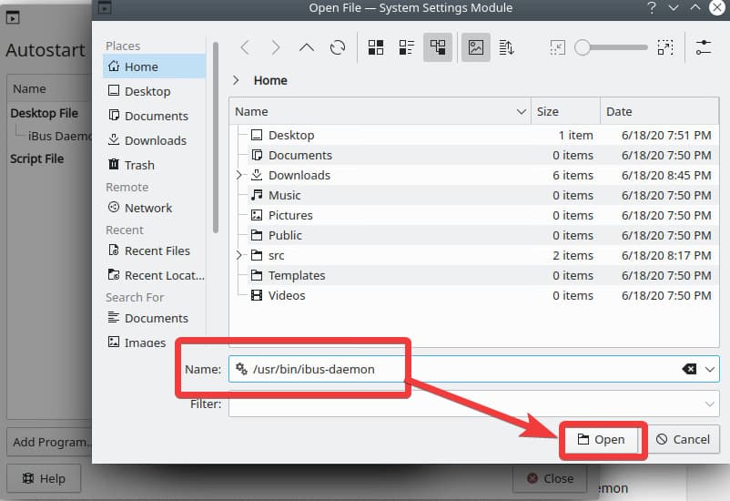Click the icon zoom slider handle
Viewport: 730px width, 501px height.
tap(583, 48)
